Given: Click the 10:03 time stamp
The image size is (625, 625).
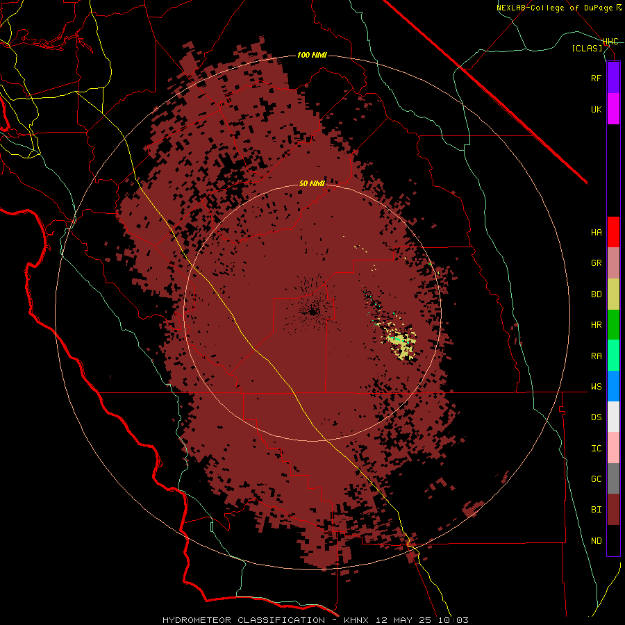Looking at the screenshot, I should pyautogui.click(x=453, y=620).
